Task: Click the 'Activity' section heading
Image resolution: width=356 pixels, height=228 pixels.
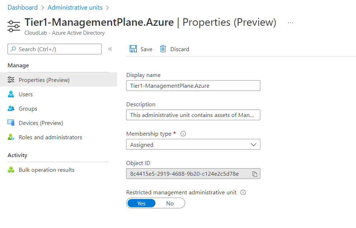Action: pyautogui.click(x=18, y=155)
